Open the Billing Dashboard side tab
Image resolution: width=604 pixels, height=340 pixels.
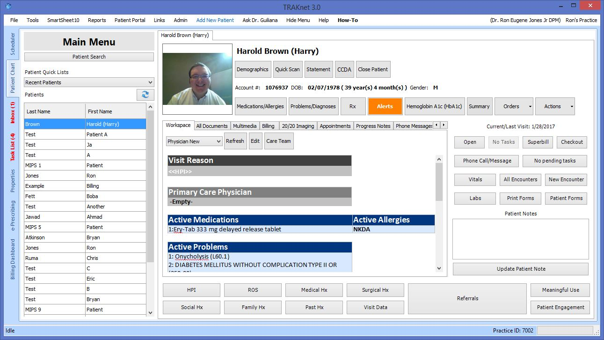point(13,259)
